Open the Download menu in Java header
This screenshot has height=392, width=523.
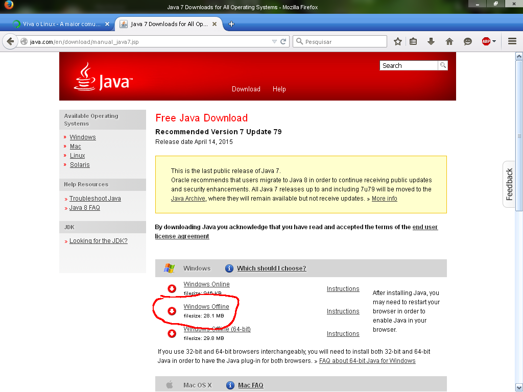click(246, 89)
